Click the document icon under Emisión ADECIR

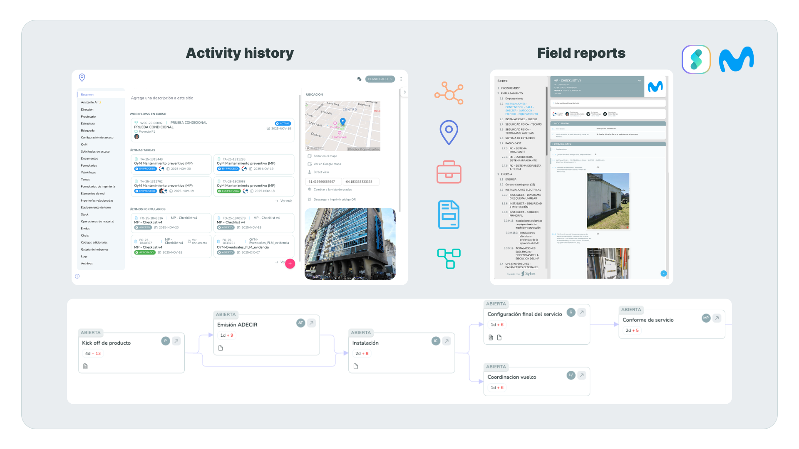[x=221, y=348]
